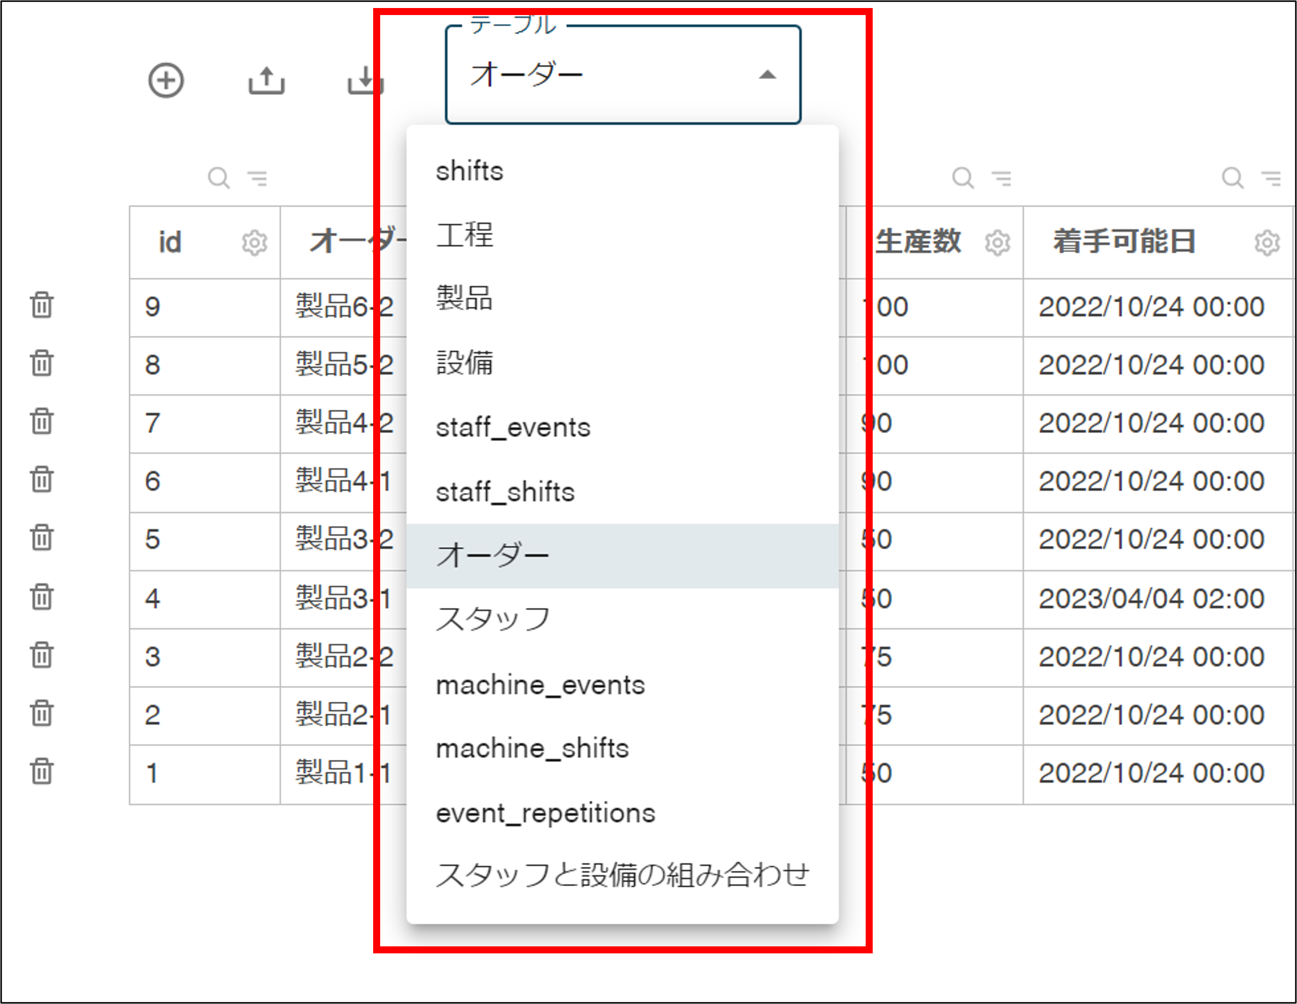Delete row with id 2
The width and height of the screenshot is (1297, 1004).
pos(42,713)
